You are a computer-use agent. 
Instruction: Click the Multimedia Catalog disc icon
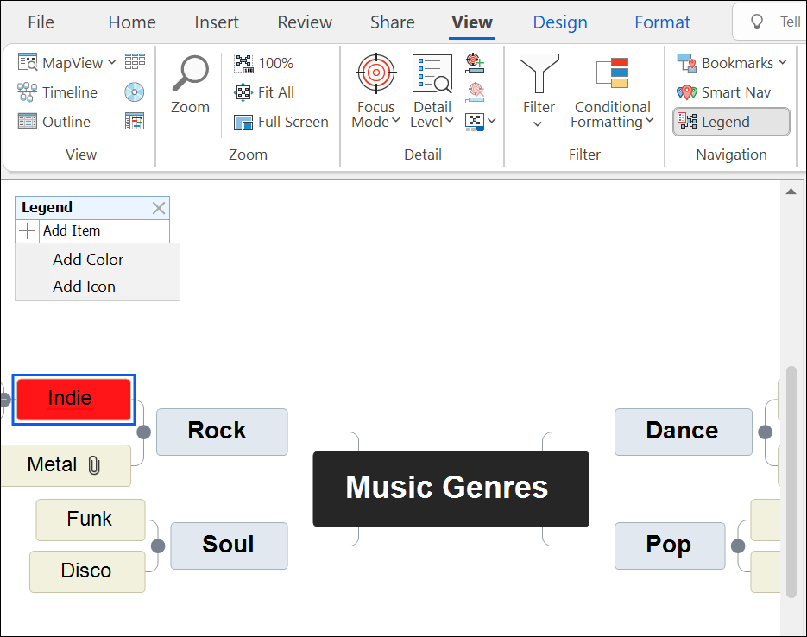tap(134, 92)
